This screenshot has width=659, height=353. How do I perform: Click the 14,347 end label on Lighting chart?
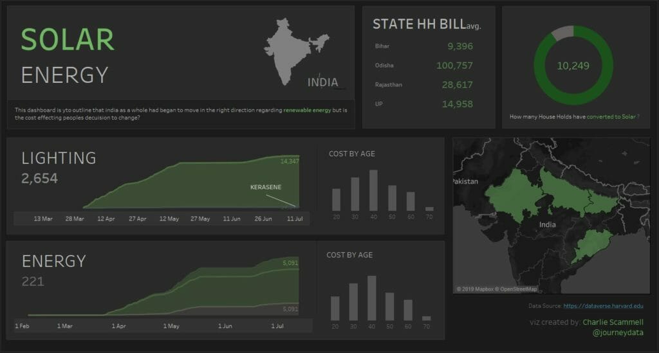(290, 161)
